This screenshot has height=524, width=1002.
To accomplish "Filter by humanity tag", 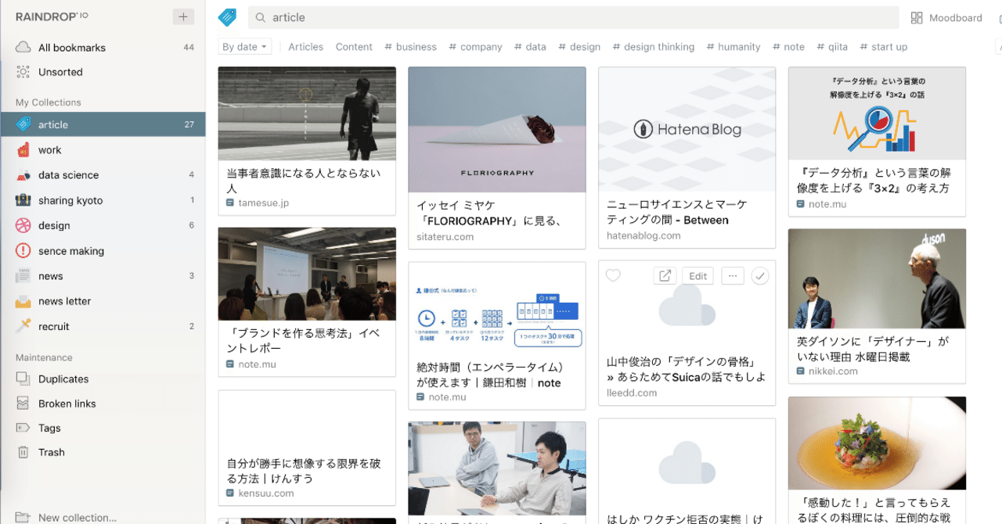I will (733, 47).
